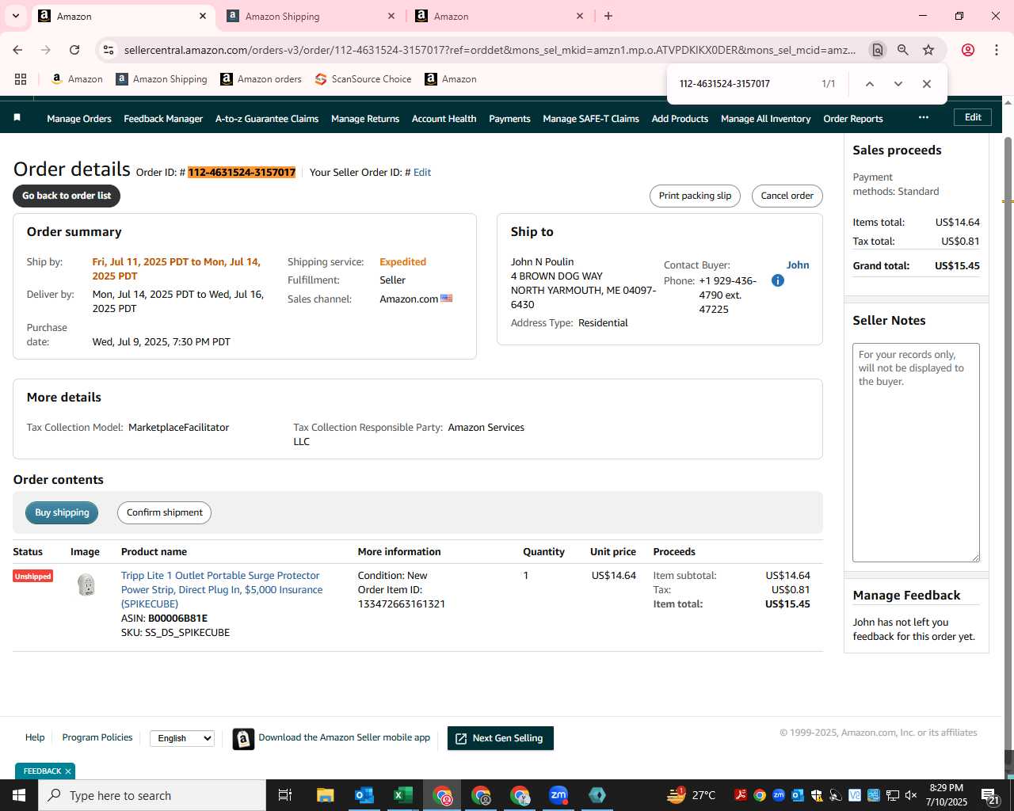The height and width of the screenshot is (811, 1014).
Task: Open A-to-z Guarantee Claims
Action: coord(267,119)
